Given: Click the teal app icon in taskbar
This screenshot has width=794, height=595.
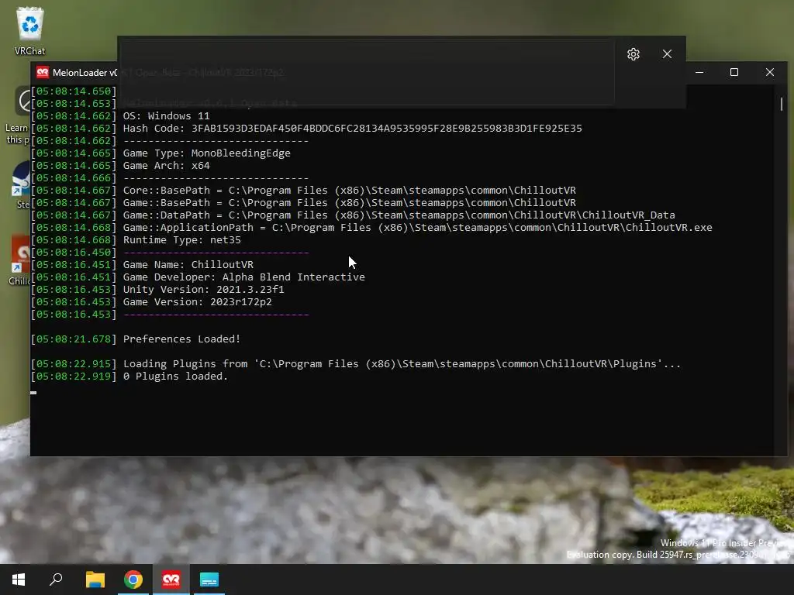Looking at the screenshot, I should click(x=209, y=580).
